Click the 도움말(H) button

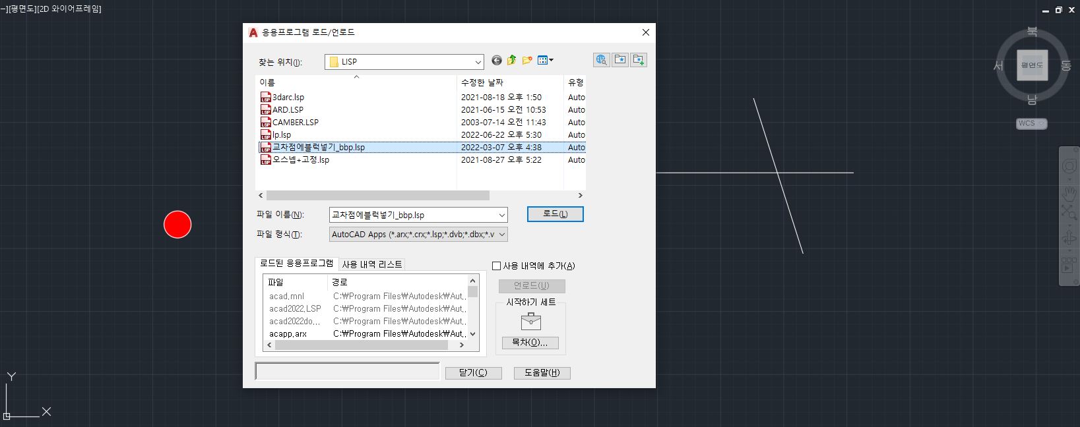click(542, 373)
